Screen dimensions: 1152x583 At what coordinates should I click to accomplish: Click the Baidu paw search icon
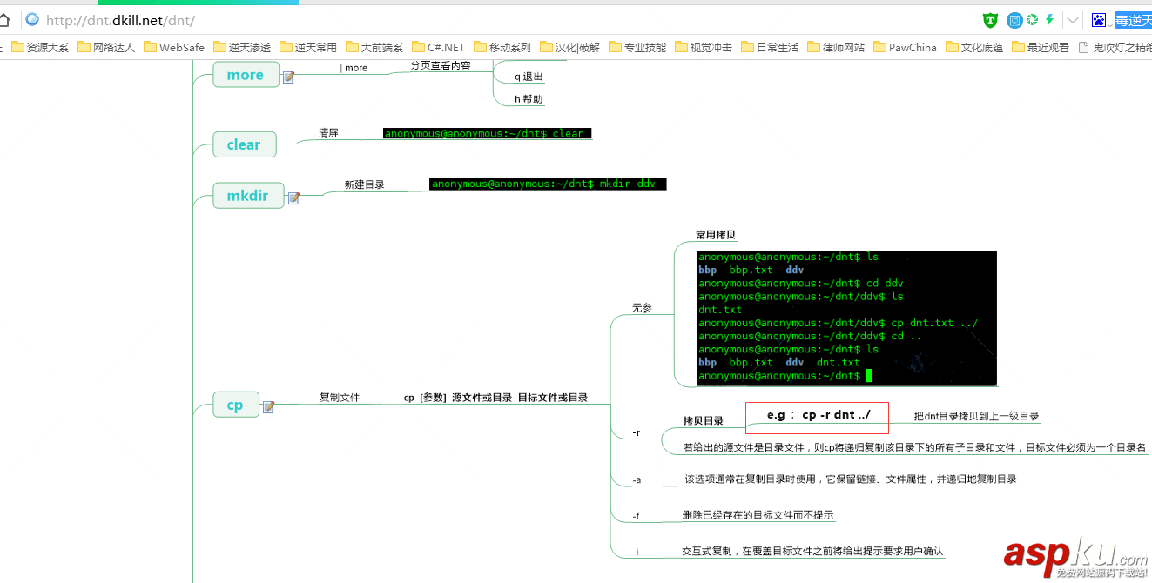tap(1099, 19)
